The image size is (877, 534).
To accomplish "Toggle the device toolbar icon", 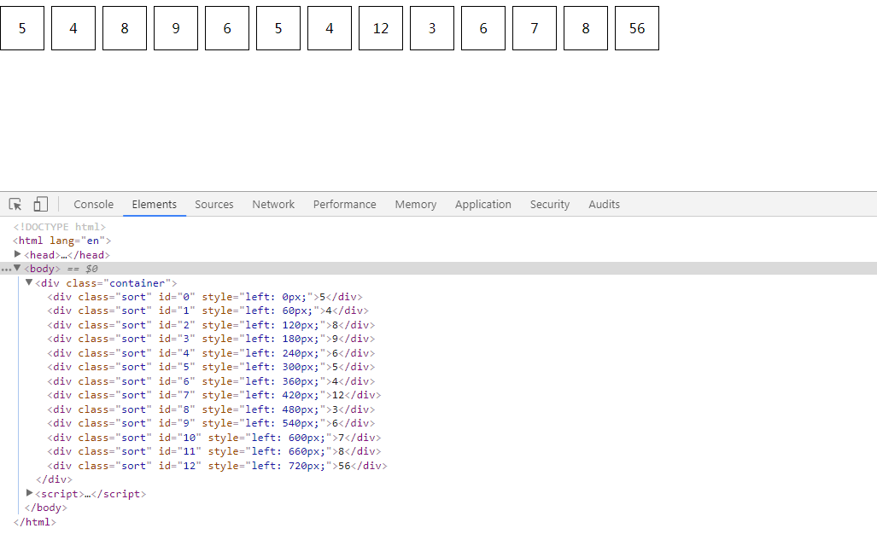I will (41, 205).
